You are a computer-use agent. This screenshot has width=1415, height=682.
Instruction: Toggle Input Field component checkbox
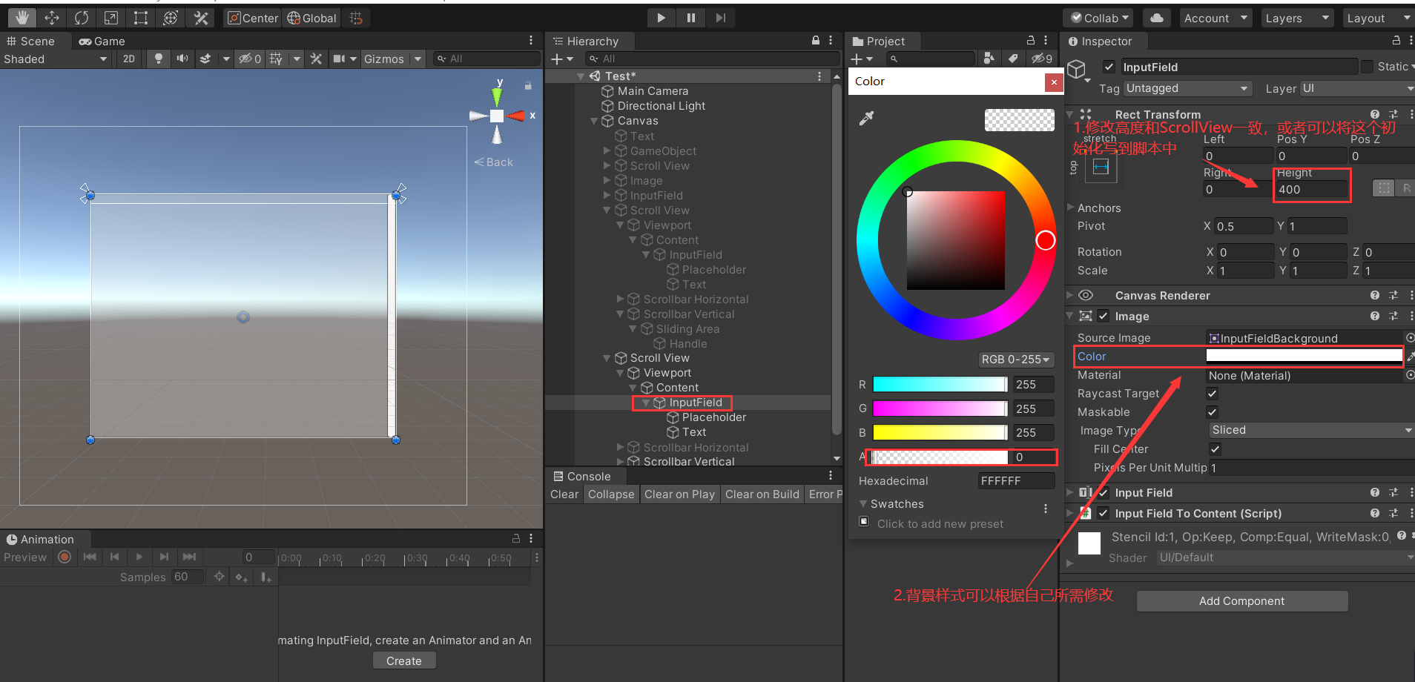pos(1104,492)
